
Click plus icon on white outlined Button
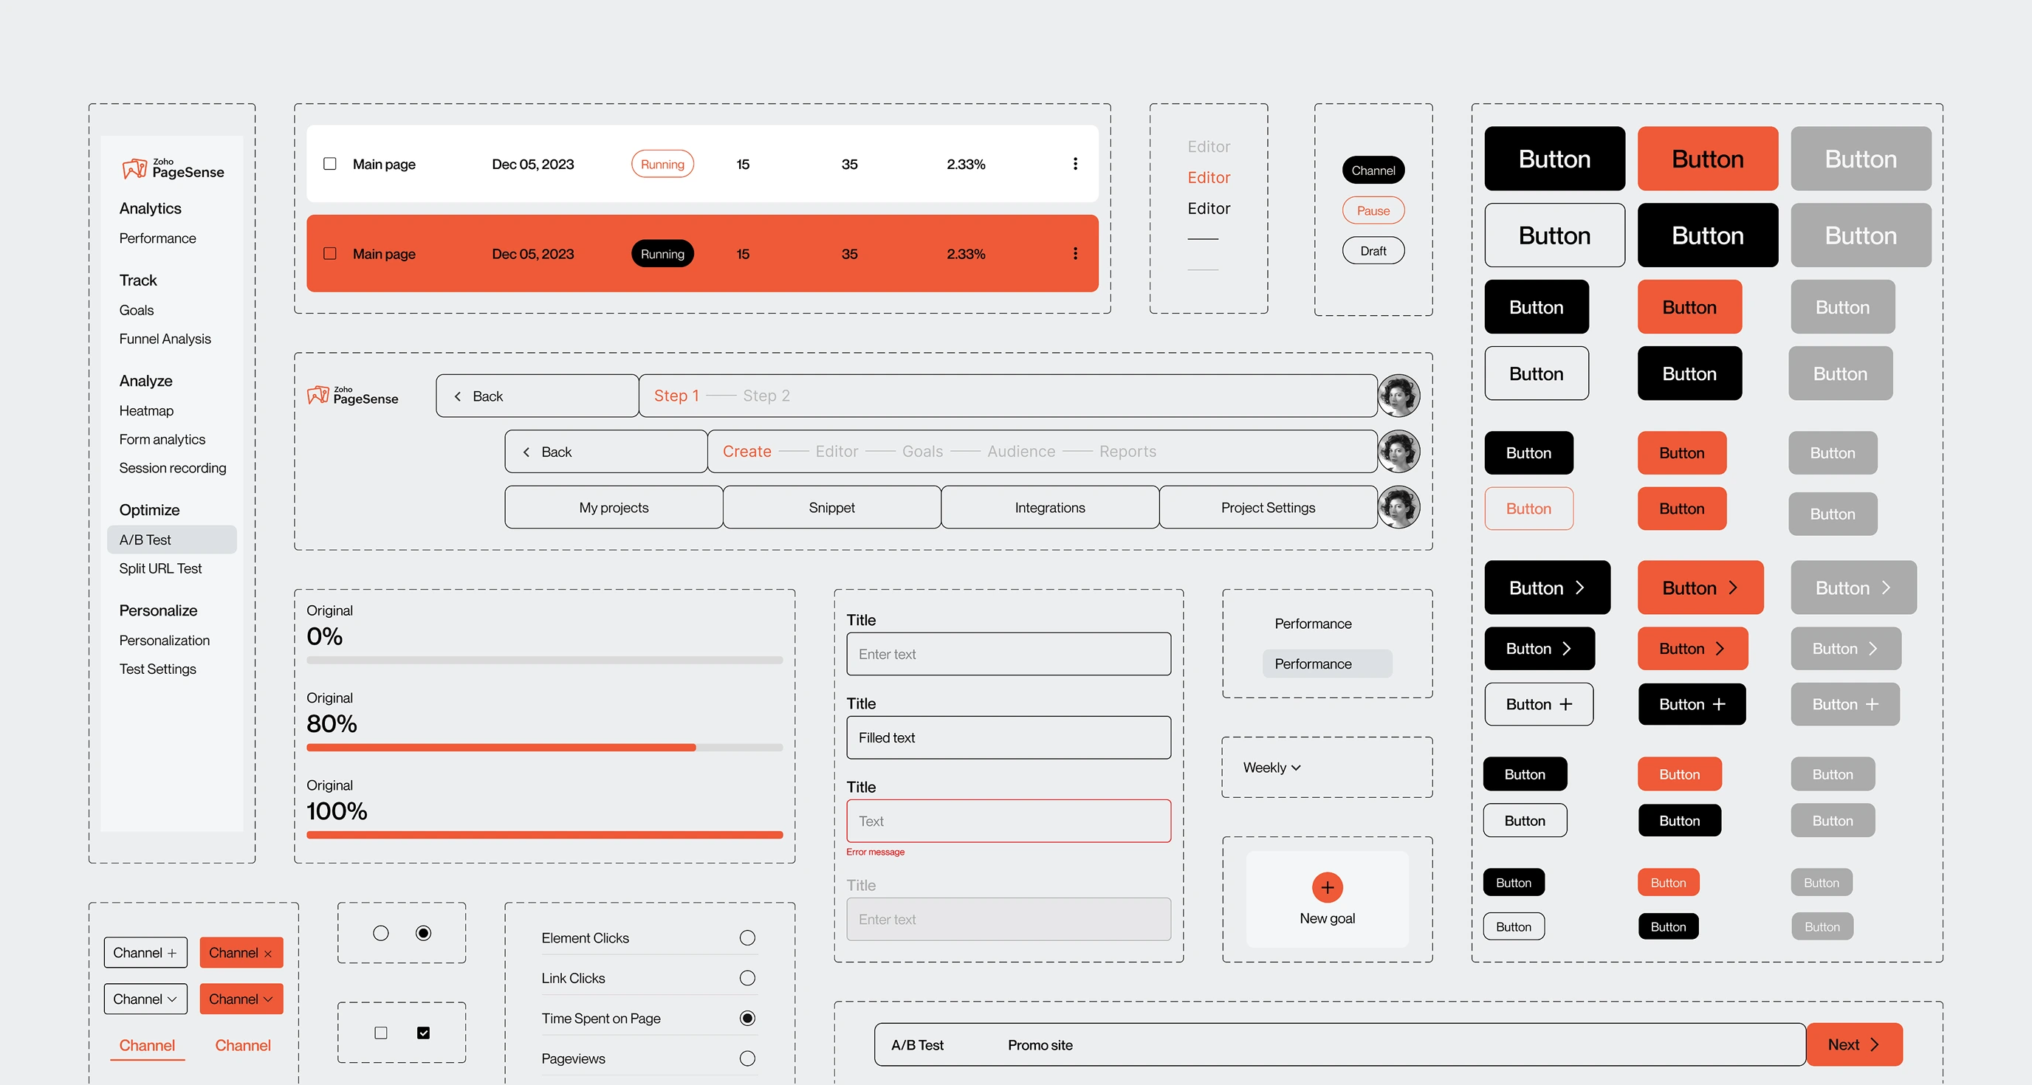(x=1566, y=704)
